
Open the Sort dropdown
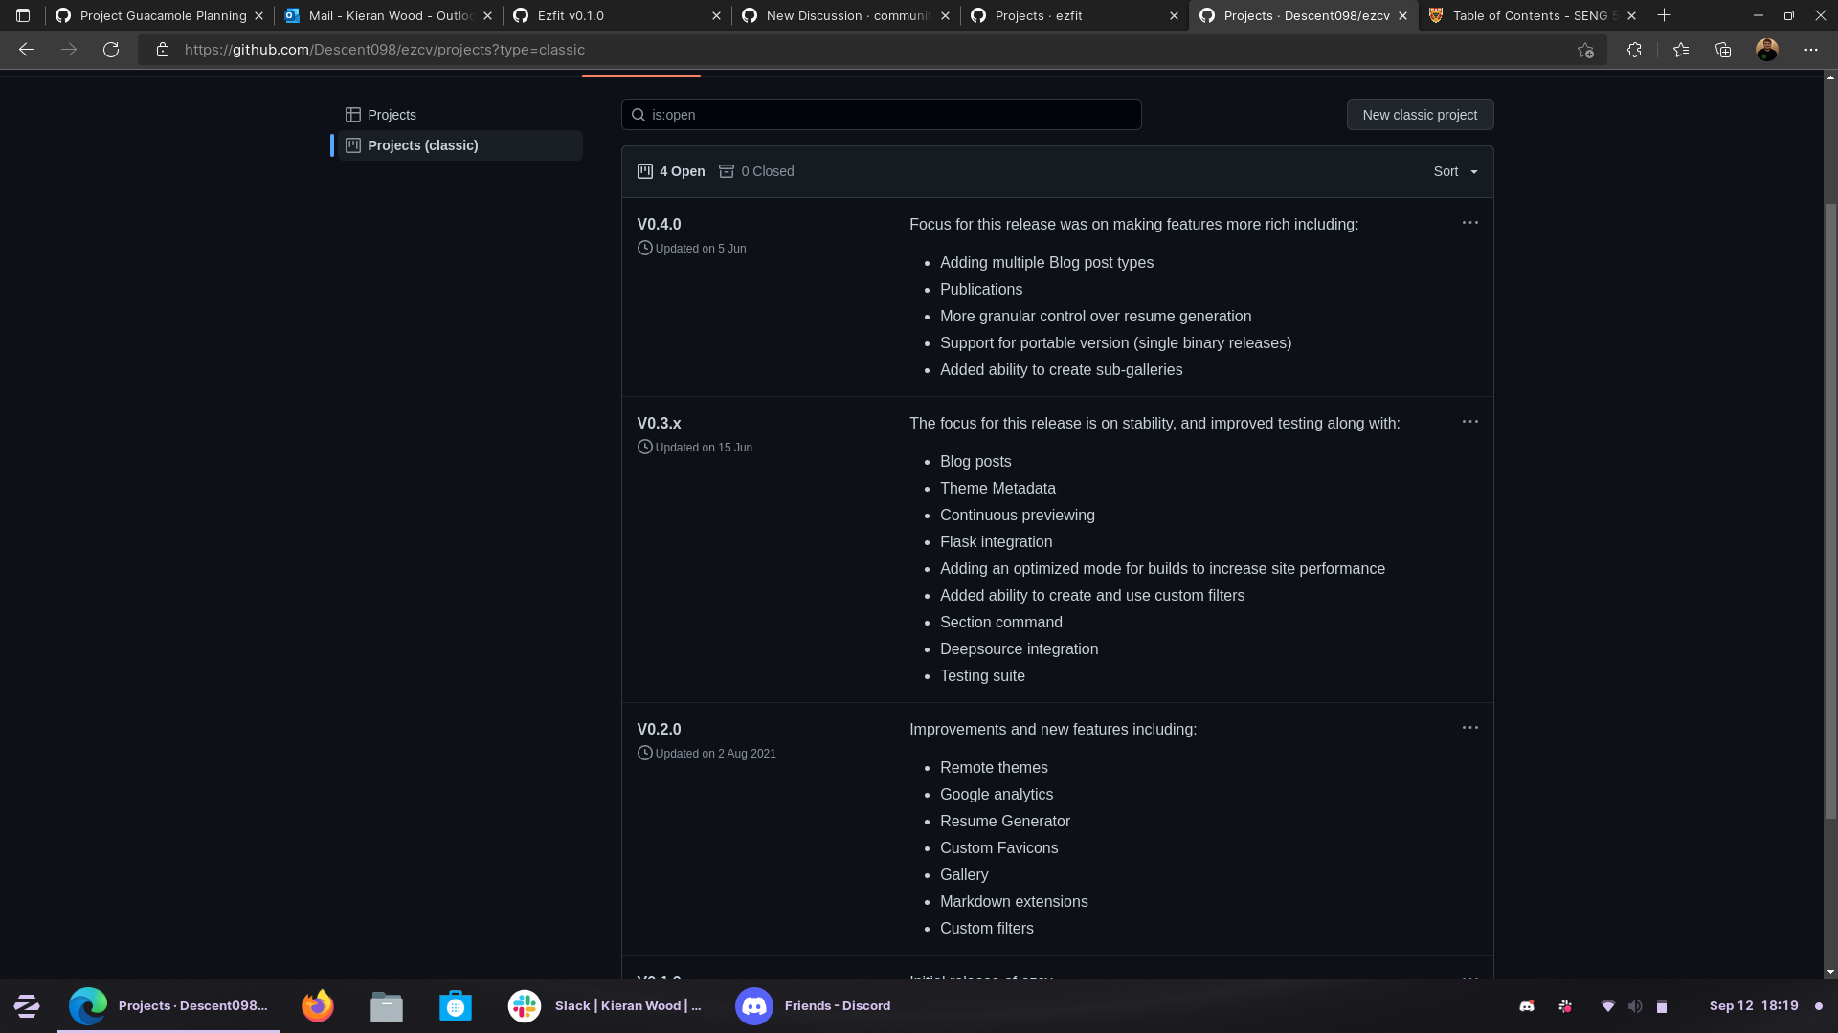point(1454,171)
